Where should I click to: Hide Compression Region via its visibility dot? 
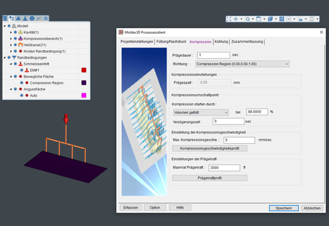(x=22, y=83)
